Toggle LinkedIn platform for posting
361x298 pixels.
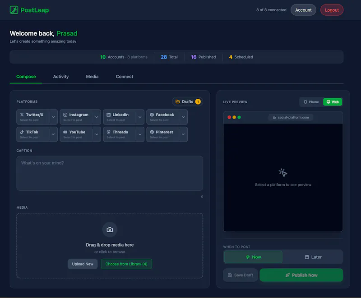pos(119,117)
